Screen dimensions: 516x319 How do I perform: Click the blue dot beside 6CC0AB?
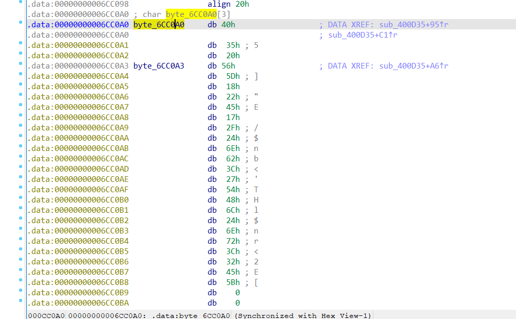pyautogui.click(x=20, y=148)
